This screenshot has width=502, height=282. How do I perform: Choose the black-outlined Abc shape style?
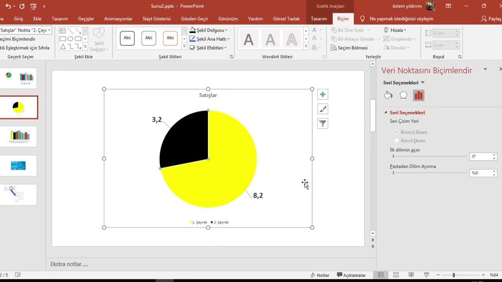127,38
